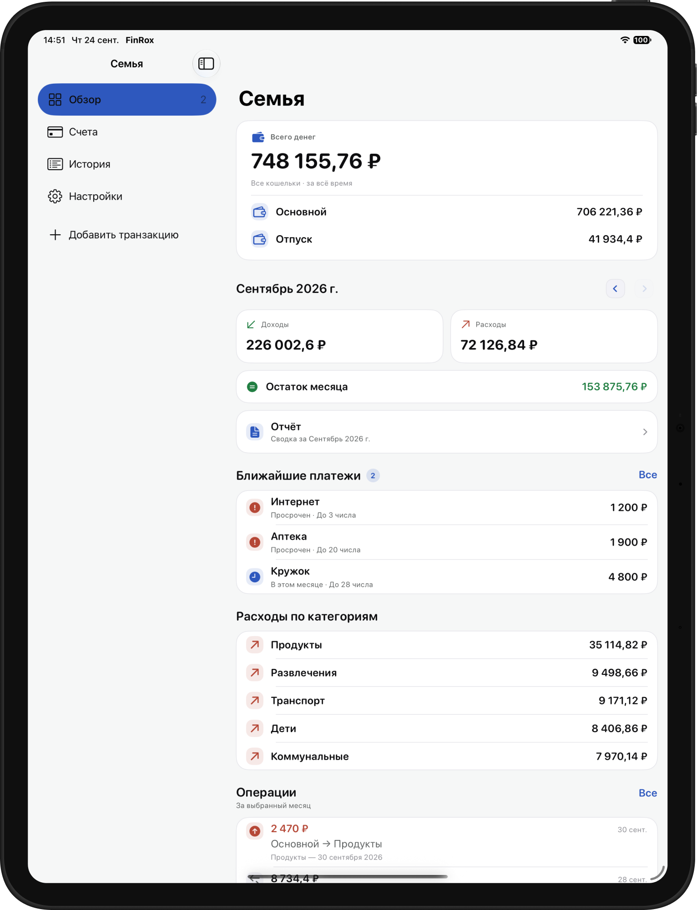Viewport: 697px width, 910px height.
Task: Go to next month chevron
Action: [644, 288]
